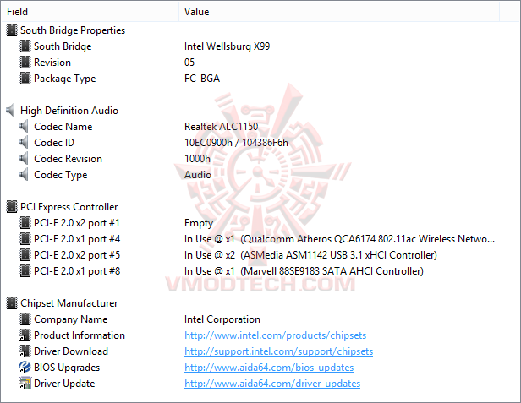Open the support.intel.com chipsets link
This screenshot has height=403, width=521.
278,351
